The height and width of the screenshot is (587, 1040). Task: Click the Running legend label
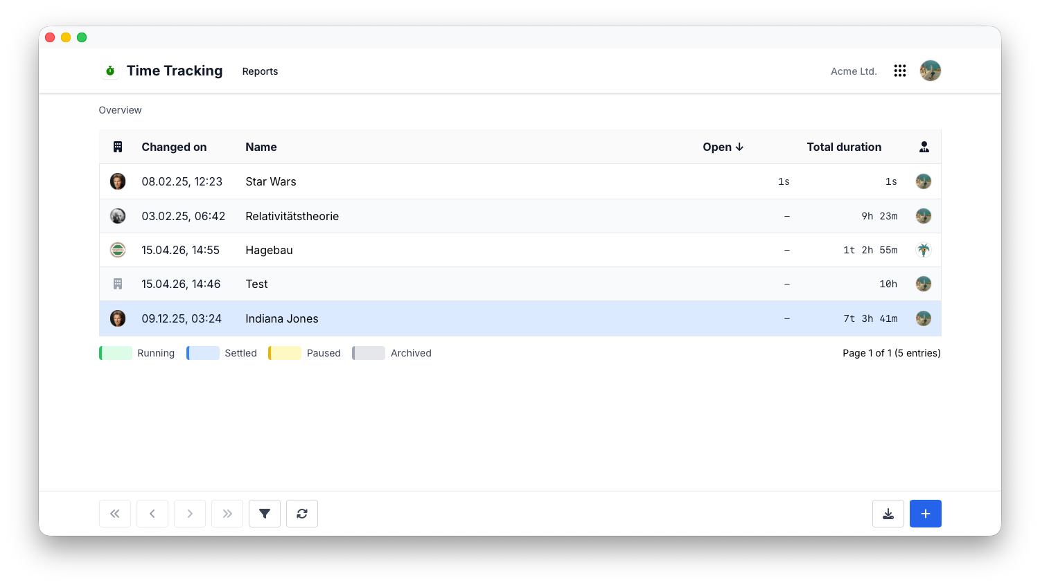[156, 353]
